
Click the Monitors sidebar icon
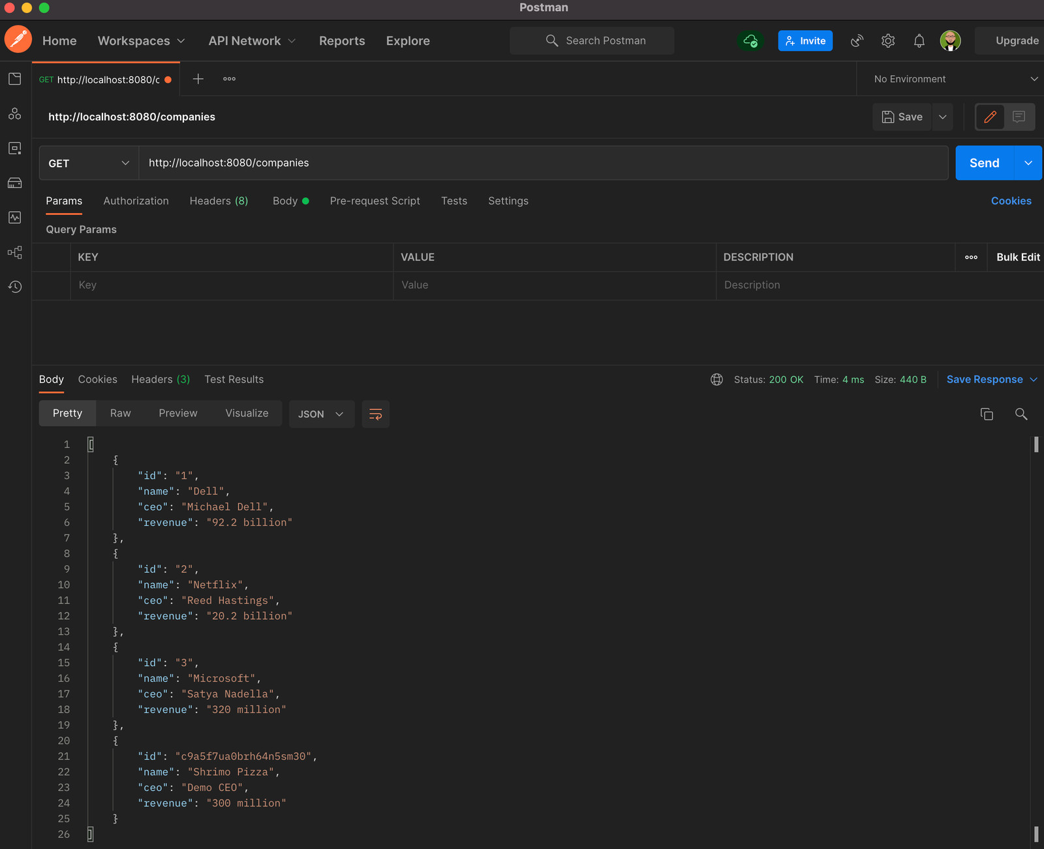tap(15, 217)
